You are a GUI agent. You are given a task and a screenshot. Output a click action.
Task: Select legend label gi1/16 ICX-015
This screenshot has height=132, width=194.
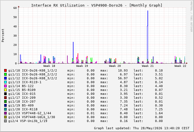click(x=22, y=94)
